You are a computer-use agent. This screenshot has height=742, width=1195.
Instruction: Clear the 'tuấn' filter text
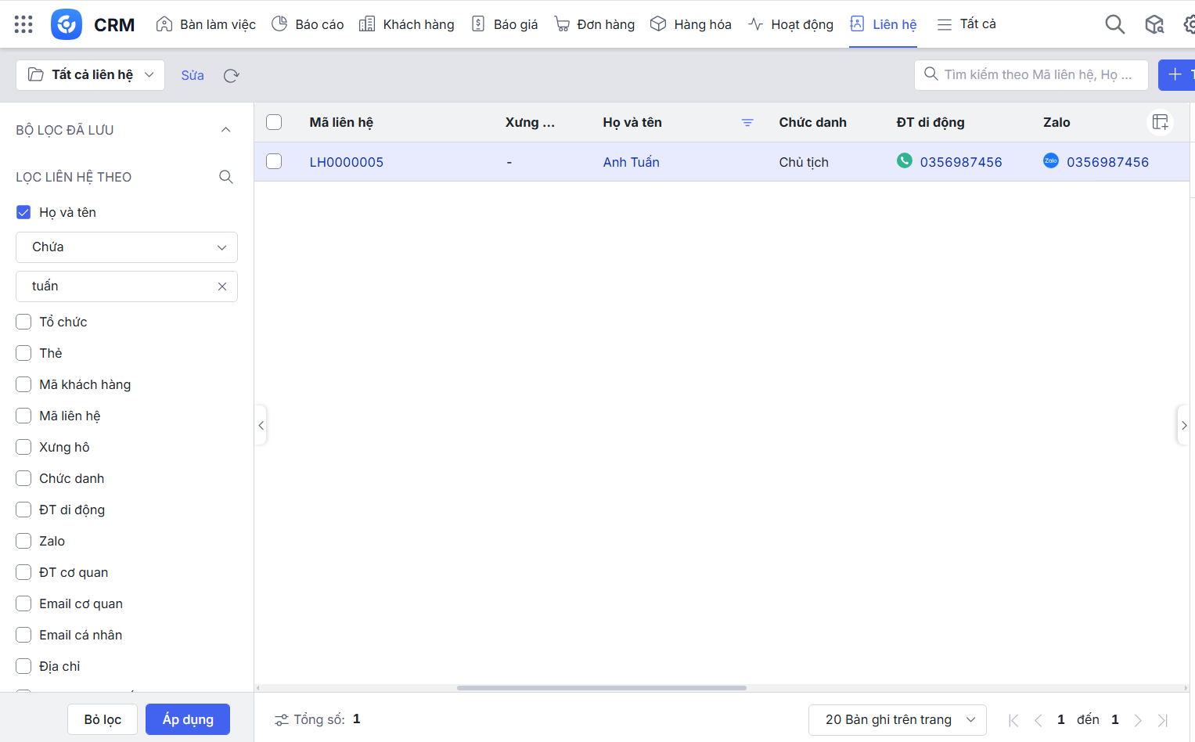222,286
